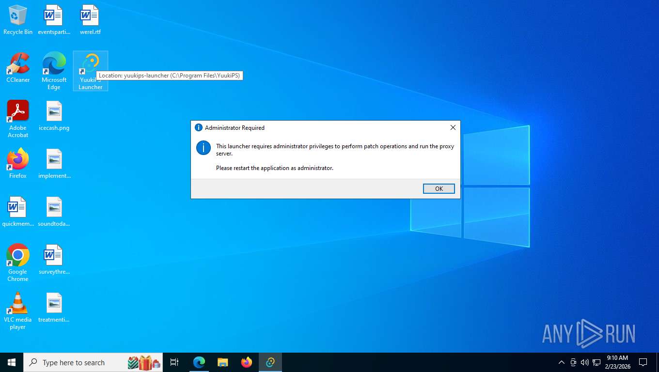Select the YuukiPS Launcher desktop shortcut

(x=91, y=71)
